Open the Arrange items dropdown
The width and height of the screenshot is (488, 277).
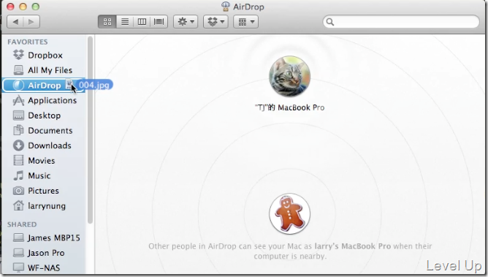pos(246,22)
